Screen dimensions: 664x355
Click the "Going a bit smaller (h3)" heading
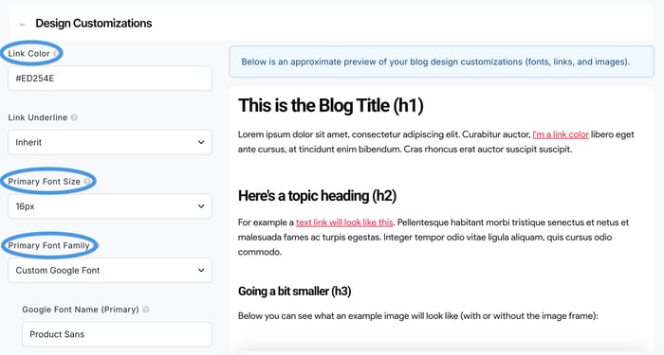click(294, 292)
